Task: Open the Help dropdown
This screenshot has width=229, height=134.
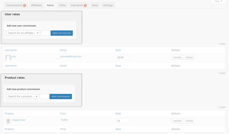Action: point(218,2)
